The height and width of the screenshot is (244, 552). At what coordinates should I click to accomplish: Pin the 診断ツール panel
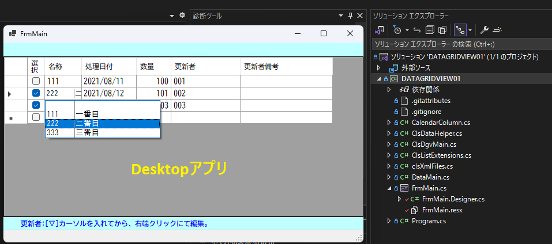click(350, 16)
